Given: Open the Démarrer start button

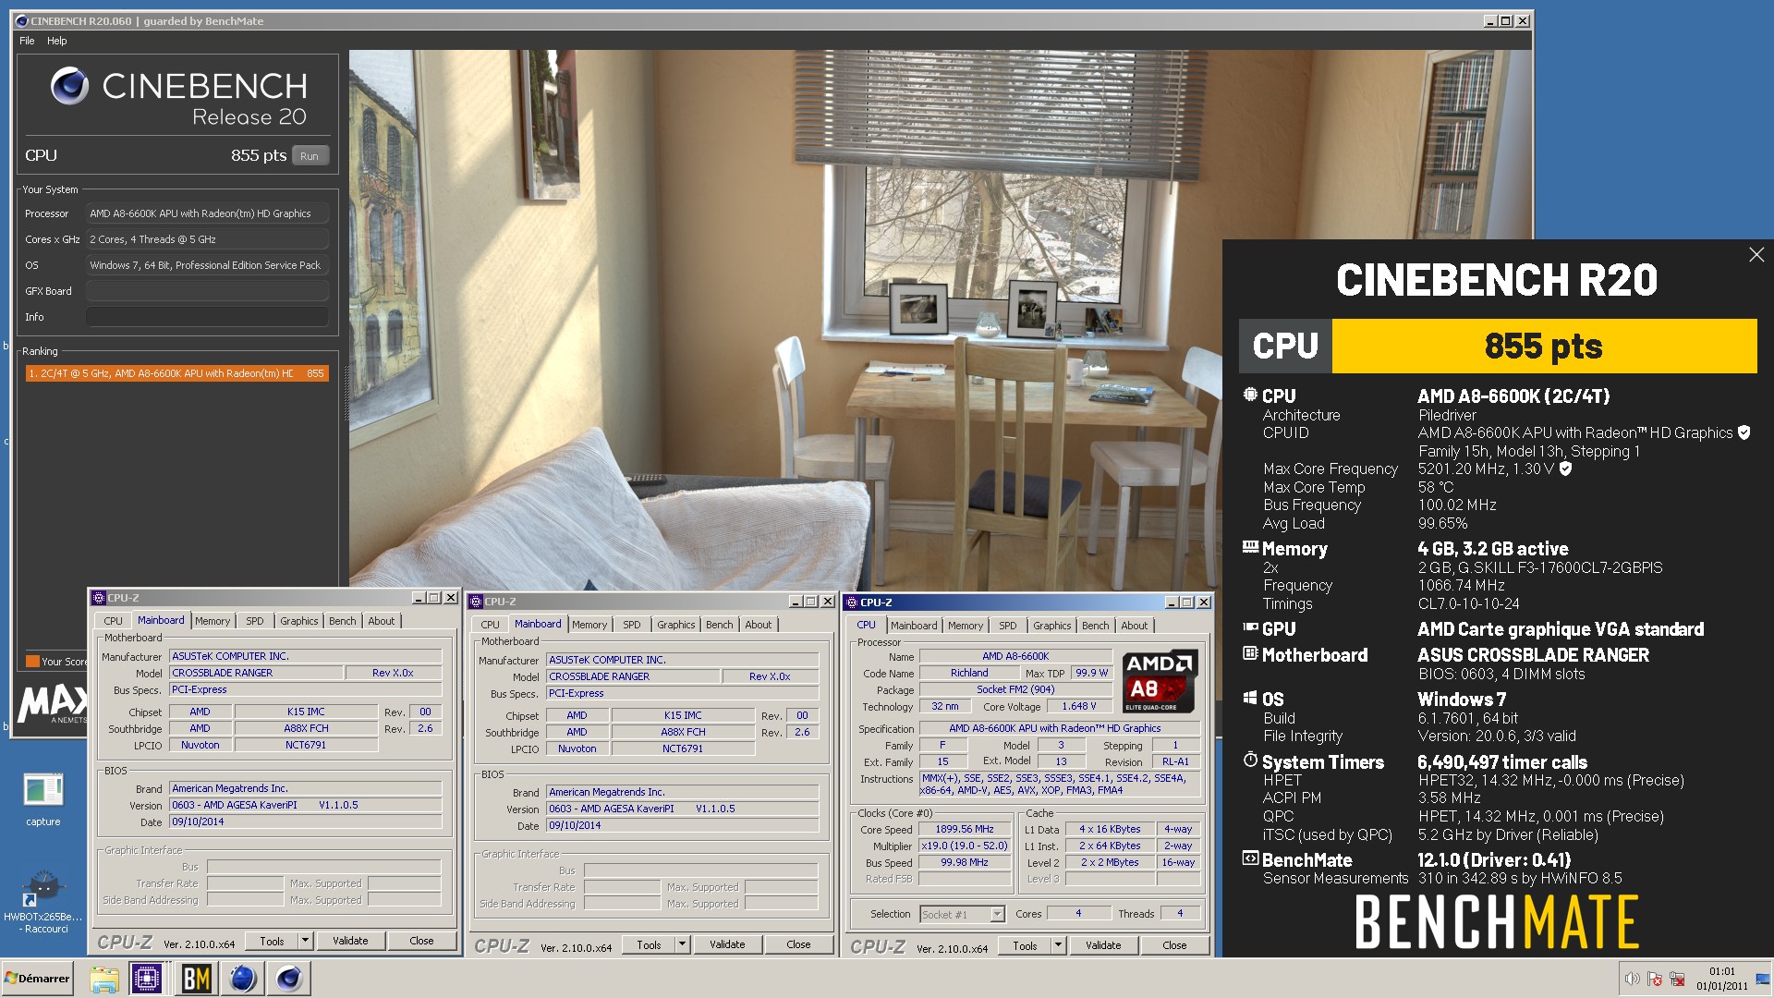Looking at the screenshot, I should pyautogui.click(x=37, y=979).
